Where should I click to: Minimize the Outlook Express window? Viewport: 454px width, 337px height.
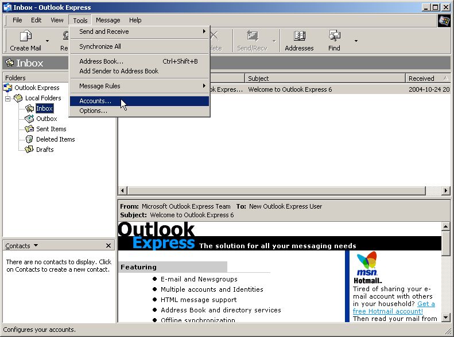(x=426, y=7)
